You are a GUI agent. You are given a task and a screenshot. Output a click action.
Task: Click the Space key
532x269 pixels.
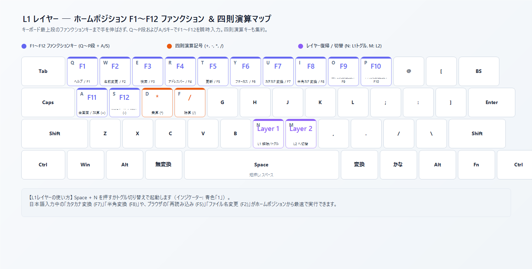click(261, 165)
